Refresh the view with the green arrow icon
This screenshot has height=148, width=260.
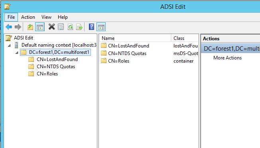tap(70, 27)
